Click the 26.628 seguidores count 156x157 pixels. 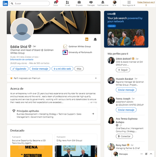point(19,63)
